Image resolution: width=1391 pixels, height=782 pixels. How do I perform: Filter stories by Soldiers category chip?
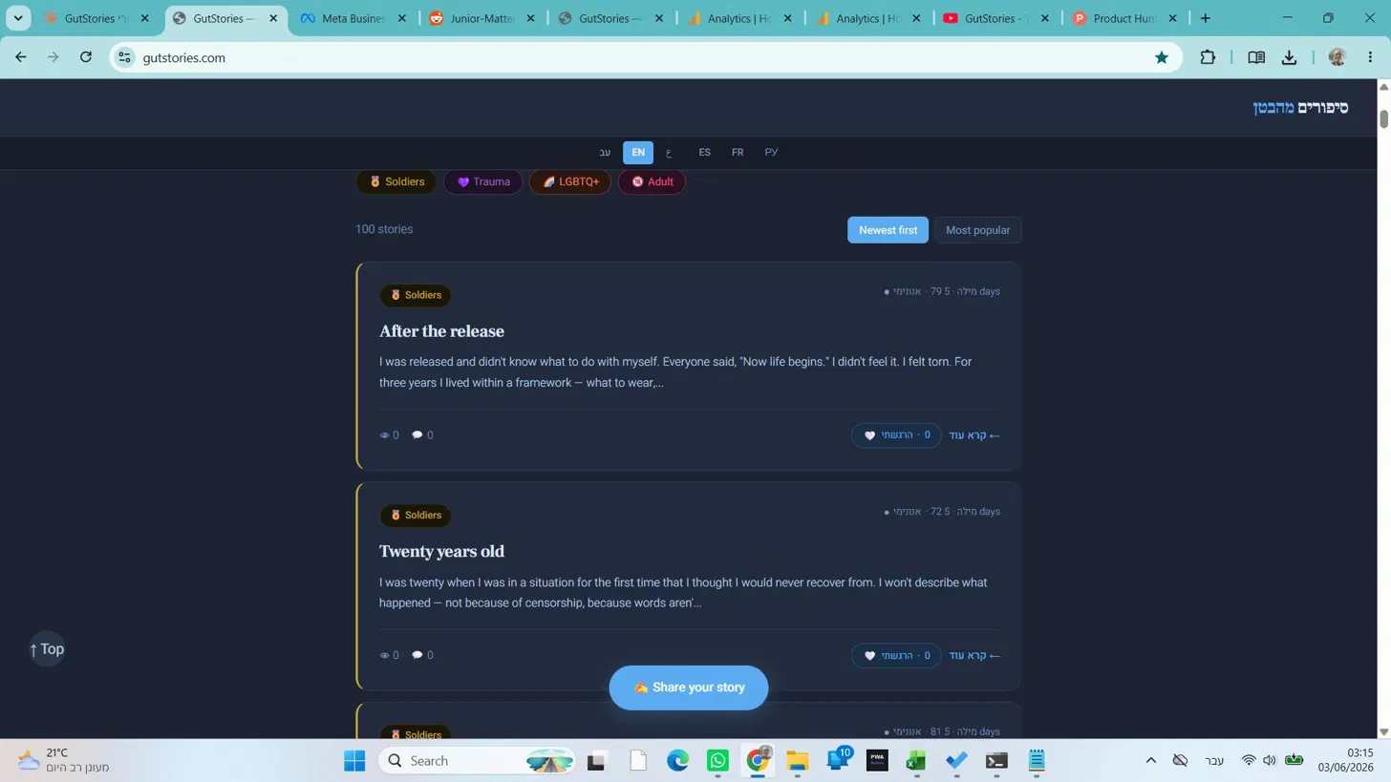(396, 181)
